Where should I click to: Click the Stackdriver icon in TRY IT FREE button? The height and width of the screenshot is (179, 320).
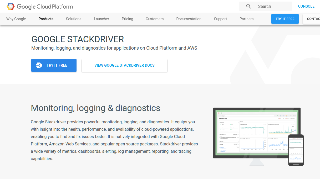coord(39,65)
